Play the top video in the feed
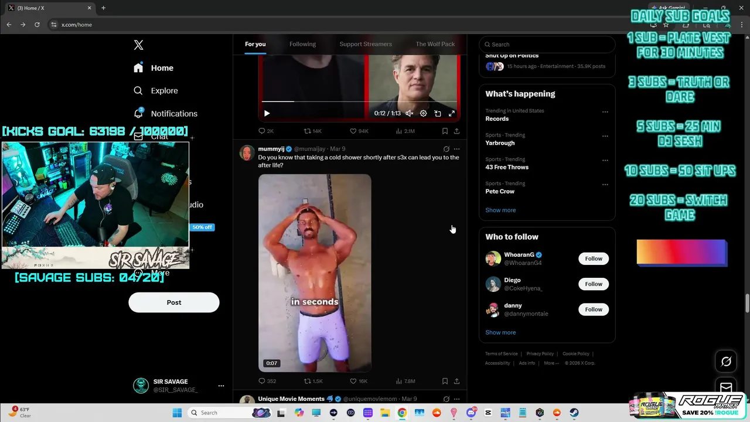Screen dimensions: 750x422 pos(267,114)
